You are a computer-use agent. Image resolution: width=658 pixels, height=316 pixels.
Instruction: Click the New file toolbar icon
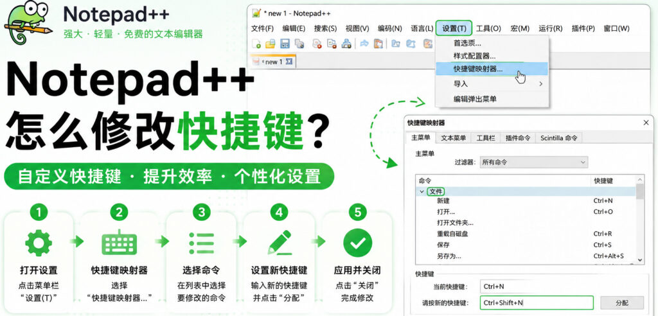[x=256, y=43]
